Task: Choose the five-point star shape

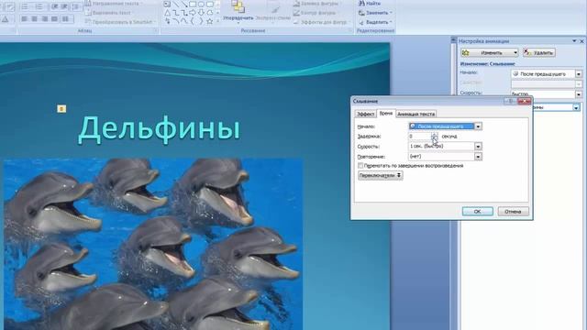Action: click(x=210, y=21)
